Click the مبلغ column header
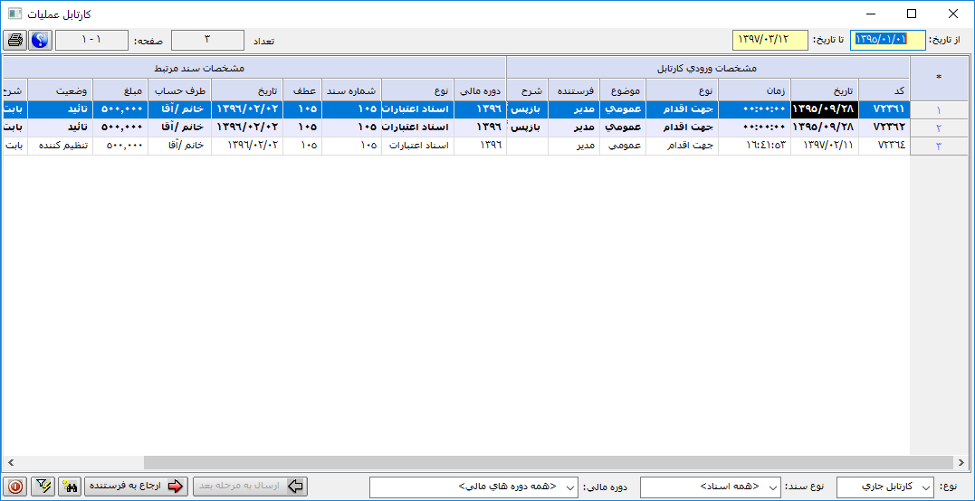 tap(119, 90)
